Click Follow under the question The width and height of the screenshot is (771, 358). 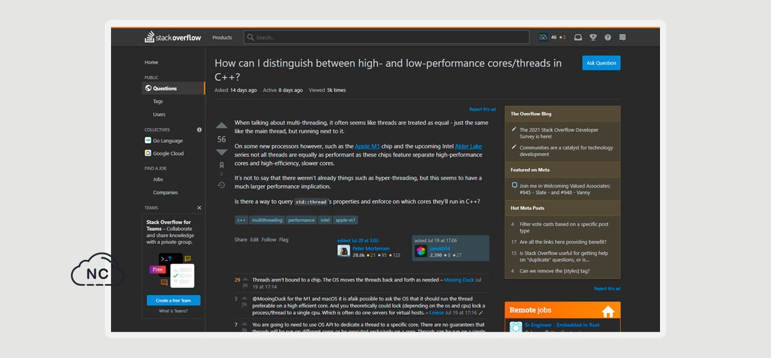(269, 239)
